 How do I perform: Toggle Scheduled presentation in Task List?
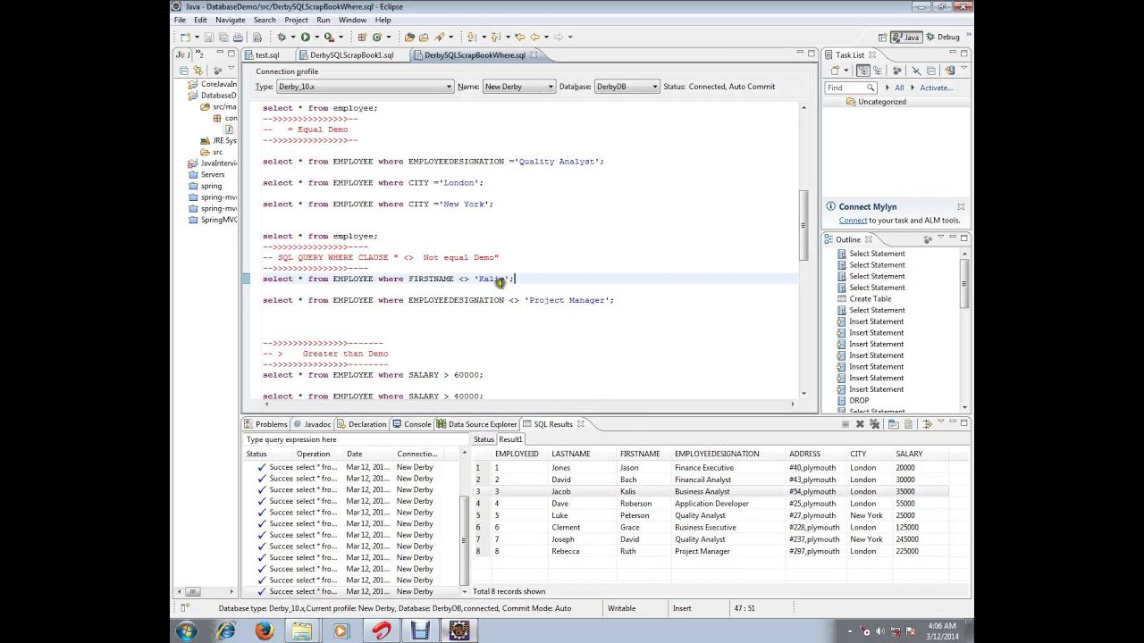click(x=878, y=71)
